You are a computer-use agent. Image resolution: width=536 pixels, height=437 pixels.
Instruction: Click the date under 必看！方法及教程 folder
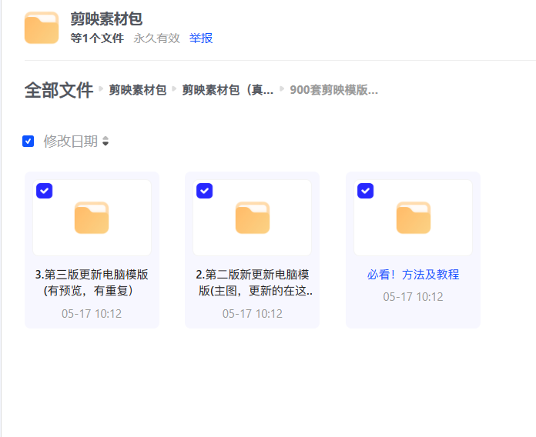413,296
